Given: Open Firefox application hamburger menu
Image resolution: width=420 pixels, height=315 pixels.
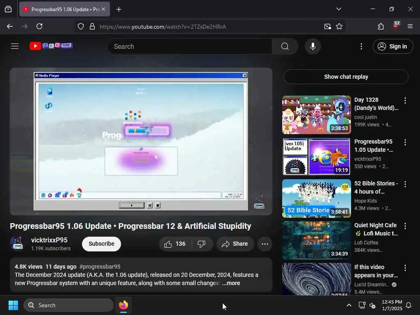Looking at the screenshot, I should click(x=410, y=26).
